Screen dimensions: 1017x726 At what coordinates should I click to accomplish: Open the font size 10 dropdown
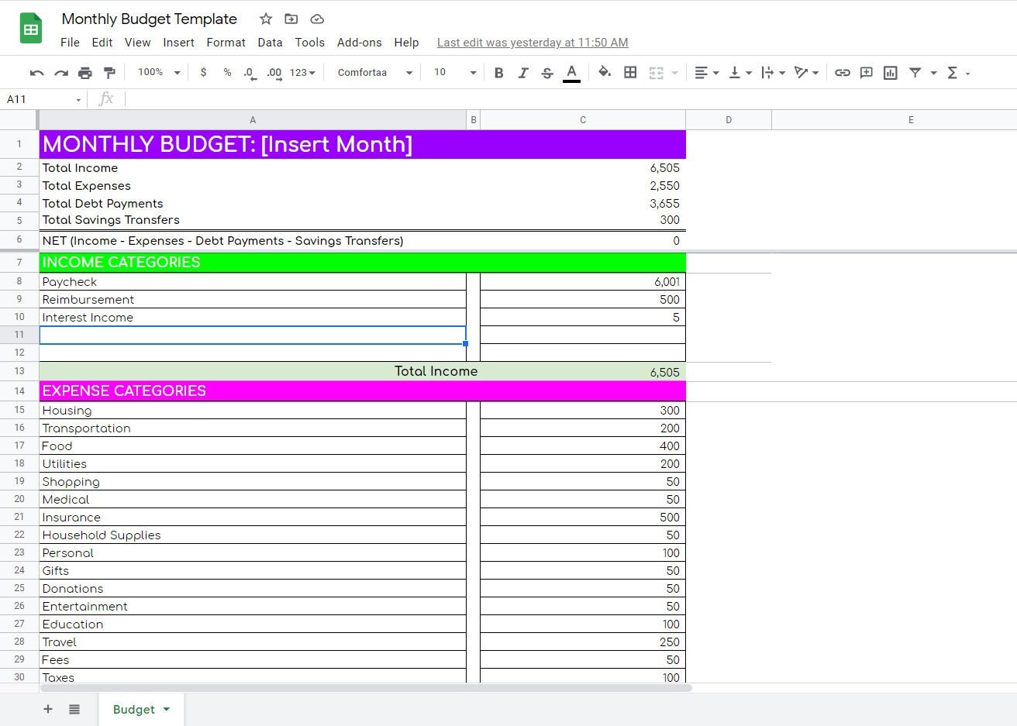[455, 72]
